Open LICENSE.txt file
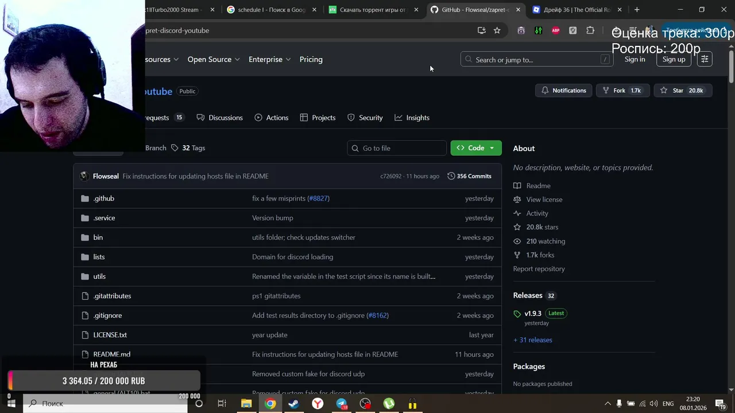This screenshot has width=735, height=413. pyautogui.click(x=110, y=335)
